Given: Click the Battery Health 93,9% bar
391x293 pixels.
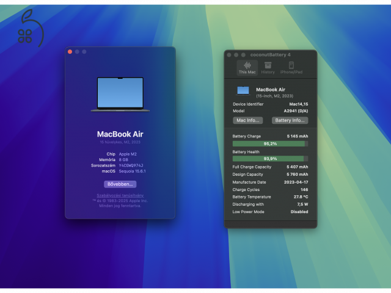Looking at the screenshot, I should (270, 159).
